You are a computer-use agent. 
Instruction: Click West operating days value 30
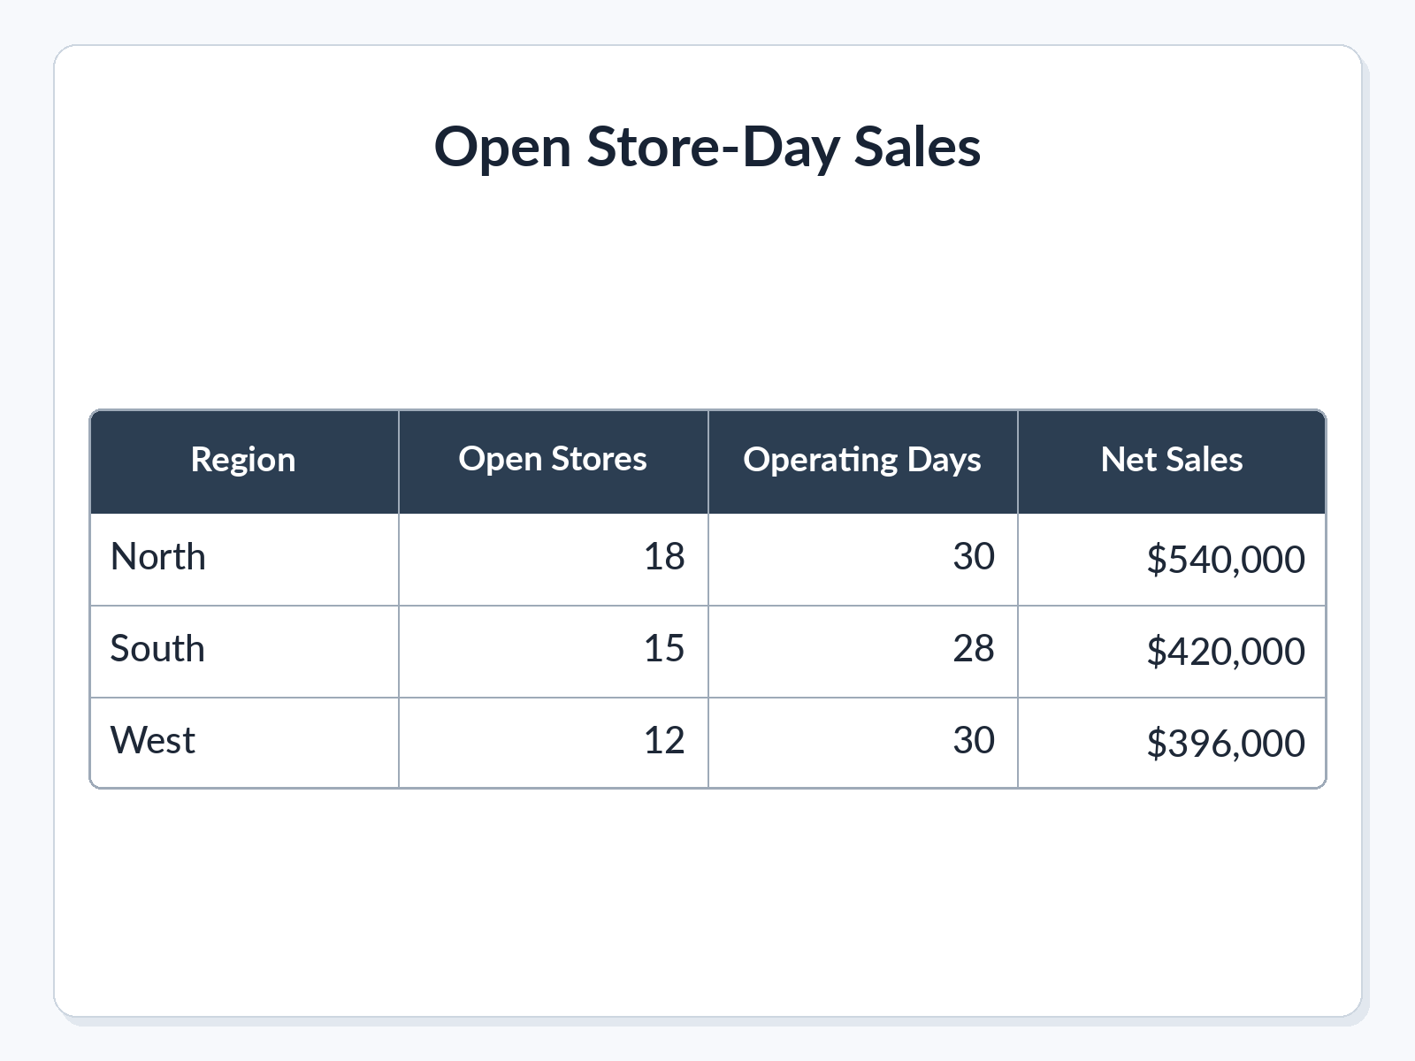coord(863,742)
